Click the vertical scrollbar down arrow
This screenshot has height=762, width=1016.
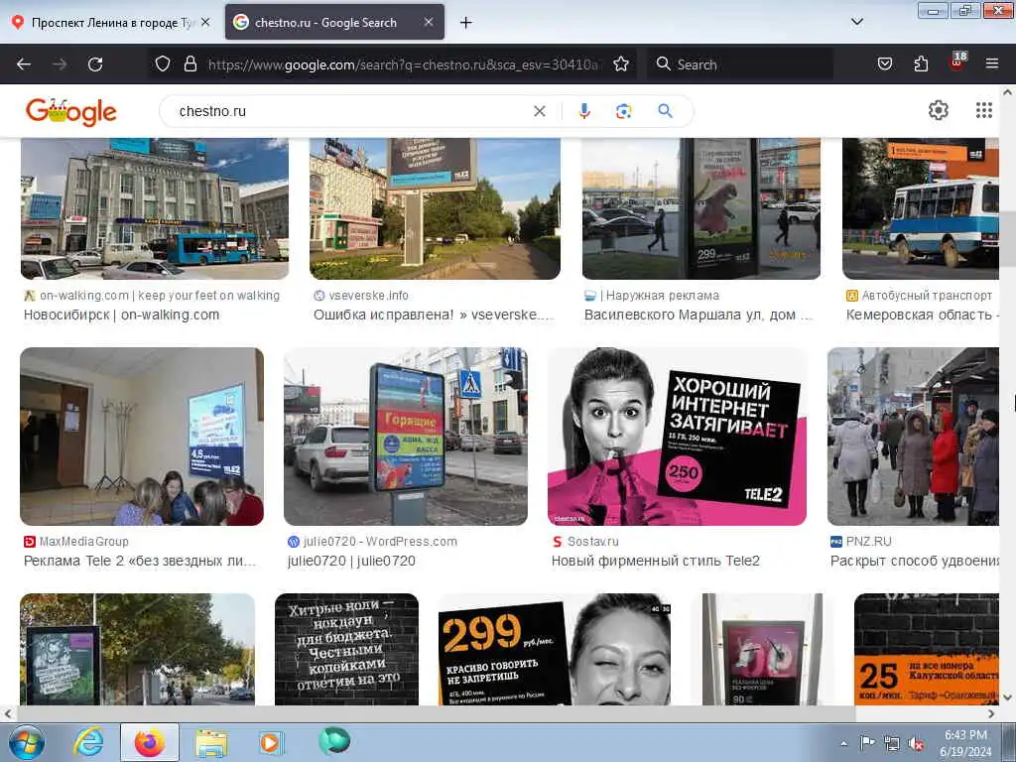pyautogui.click(x=1008, y=698)
